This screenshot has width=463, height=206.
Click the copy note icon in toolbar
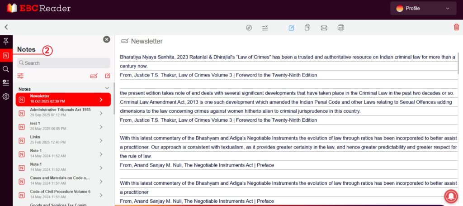(307, 28)
